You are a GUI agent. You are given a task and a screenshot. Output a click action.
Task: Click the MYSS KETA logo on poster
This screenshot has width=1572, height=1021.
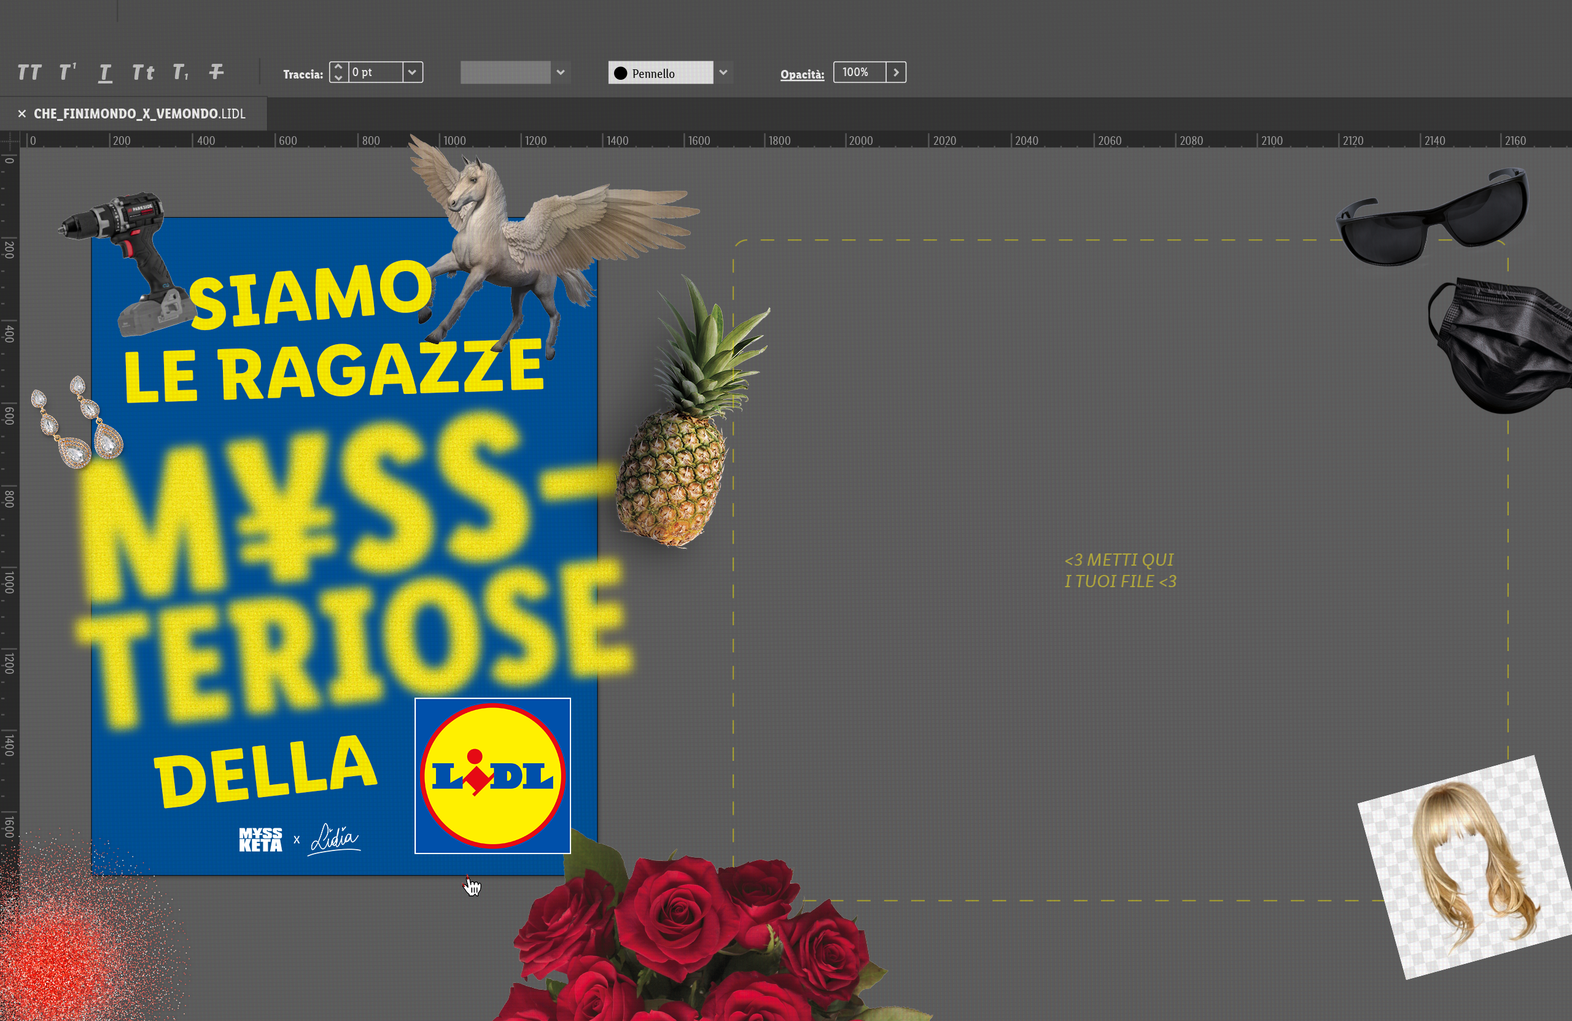pyautogui.click(x=260, y=839)
